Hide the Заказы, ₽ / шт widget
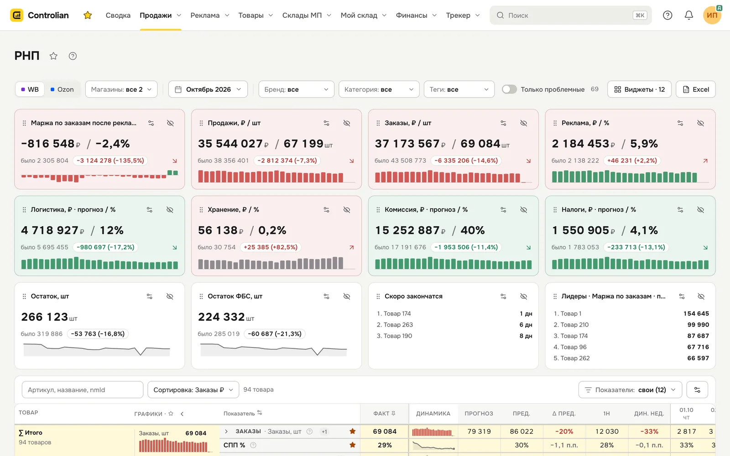The height and width of the screenshot is (456, 730). click(524, 123)
